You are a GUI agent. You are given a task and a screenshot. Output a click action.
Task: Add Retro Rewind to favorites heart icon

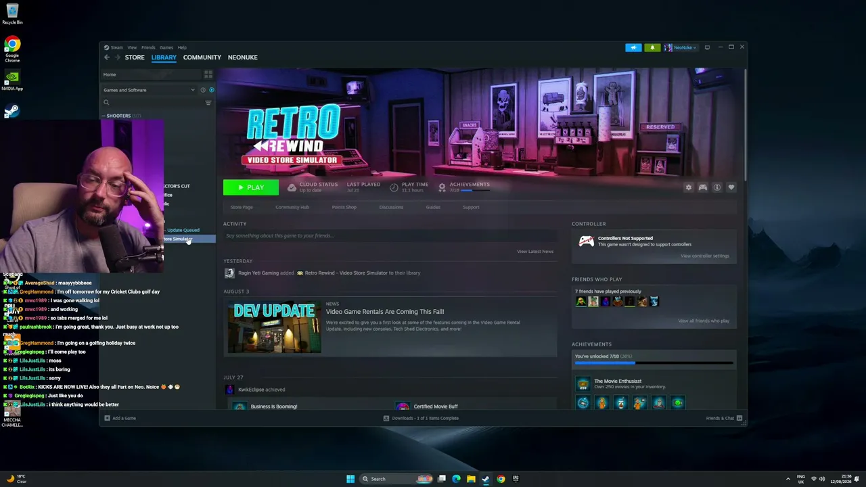tap(731, 187)
